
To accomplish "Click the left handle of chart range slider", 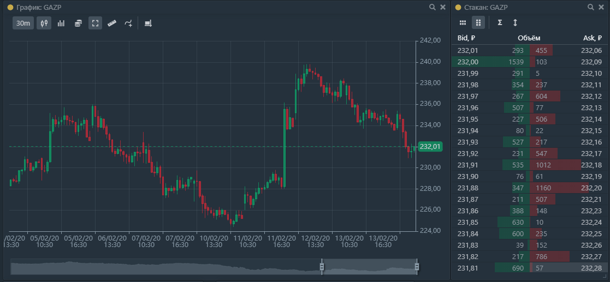I will click(322, 266).
